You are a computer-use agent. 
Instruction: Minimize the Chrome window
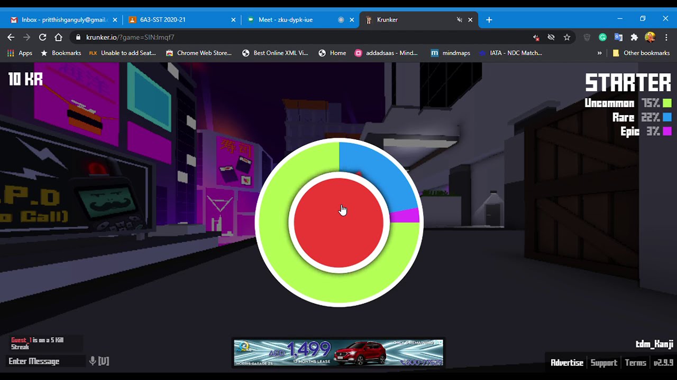pos(620,19)
